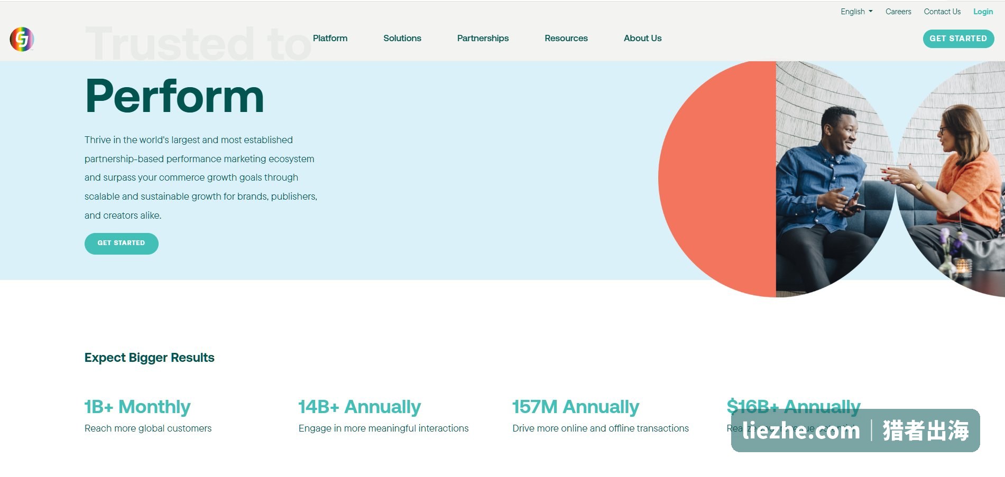The image size is (1005, 477).
Task: Open the Careers link
Action: pyautogui.click(x=898, y=12)
